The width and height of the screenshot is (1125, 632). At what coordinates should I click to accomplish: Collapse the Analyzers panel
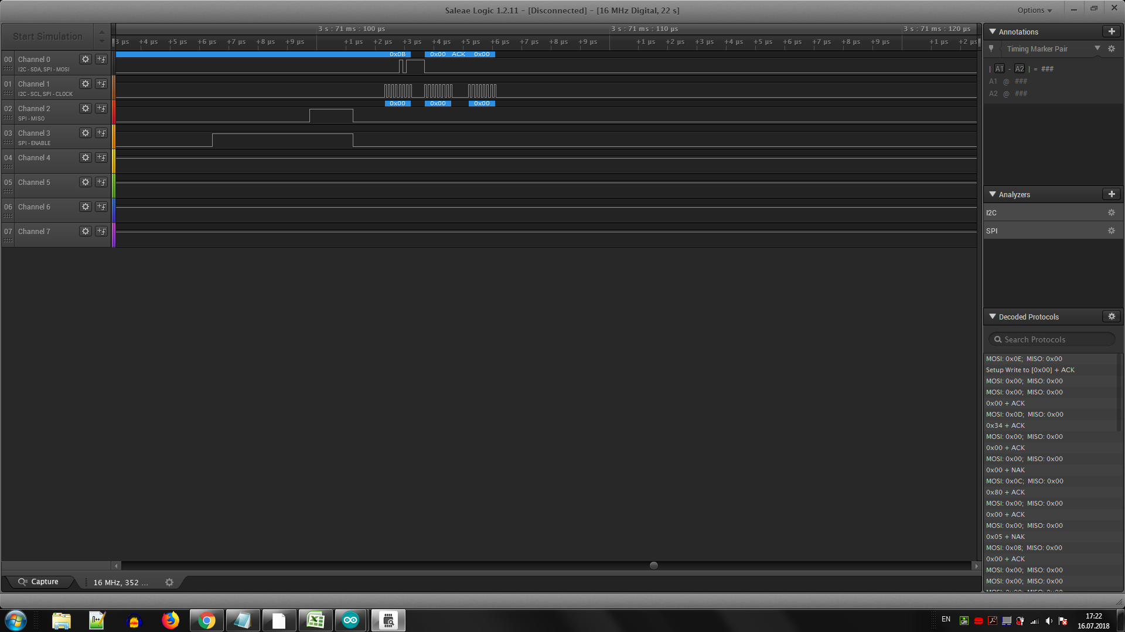tap(993, 194)
